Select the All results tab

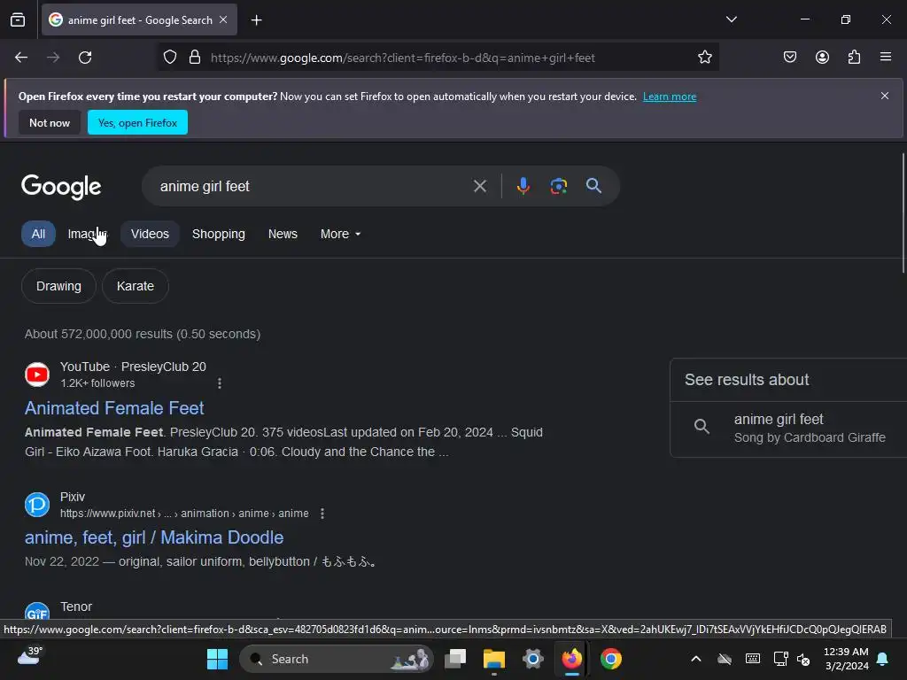38,234
